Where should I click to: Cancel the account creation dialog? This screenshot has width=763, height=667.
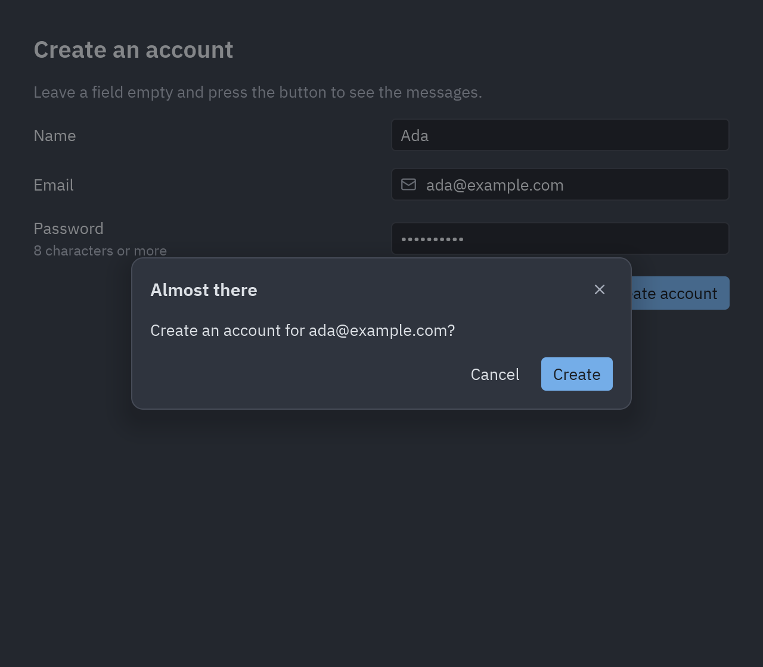click(495, 374)
